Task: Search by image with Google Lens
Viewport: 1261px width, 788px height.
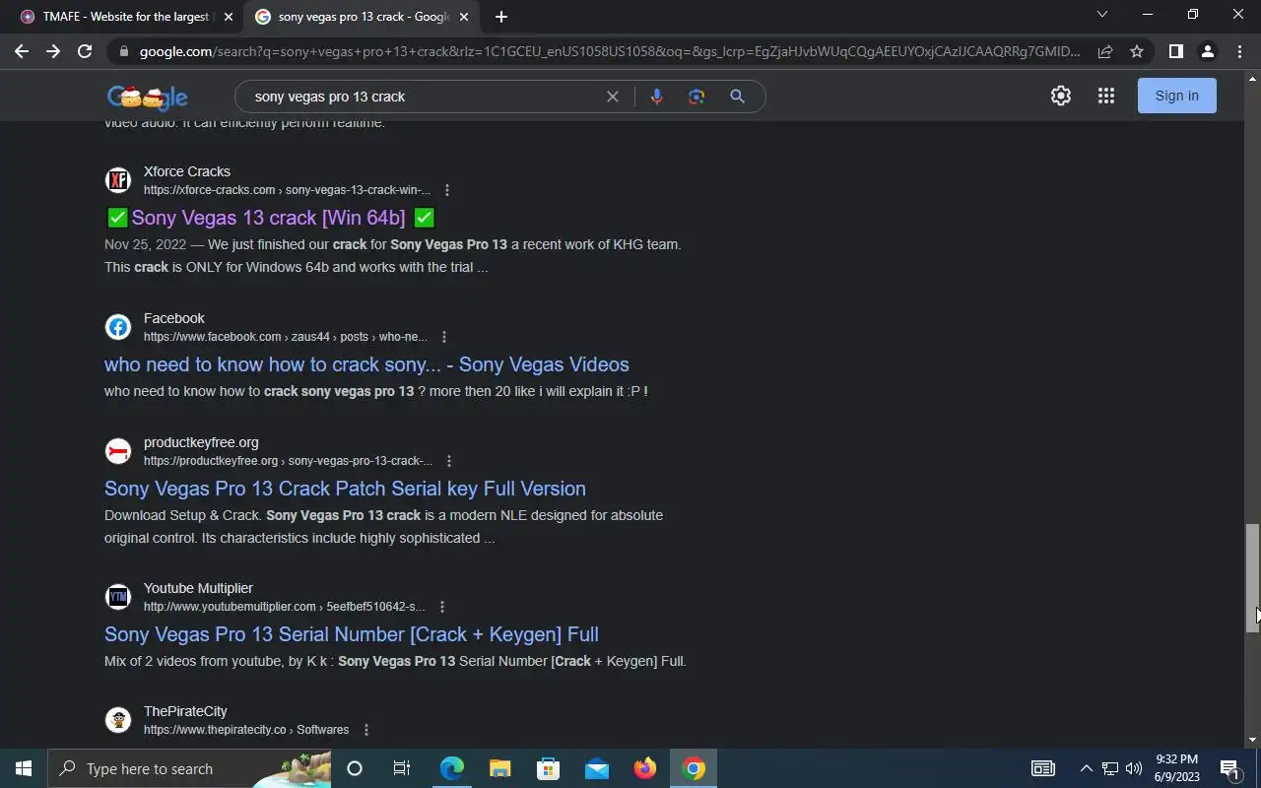Action: (697, 97)
